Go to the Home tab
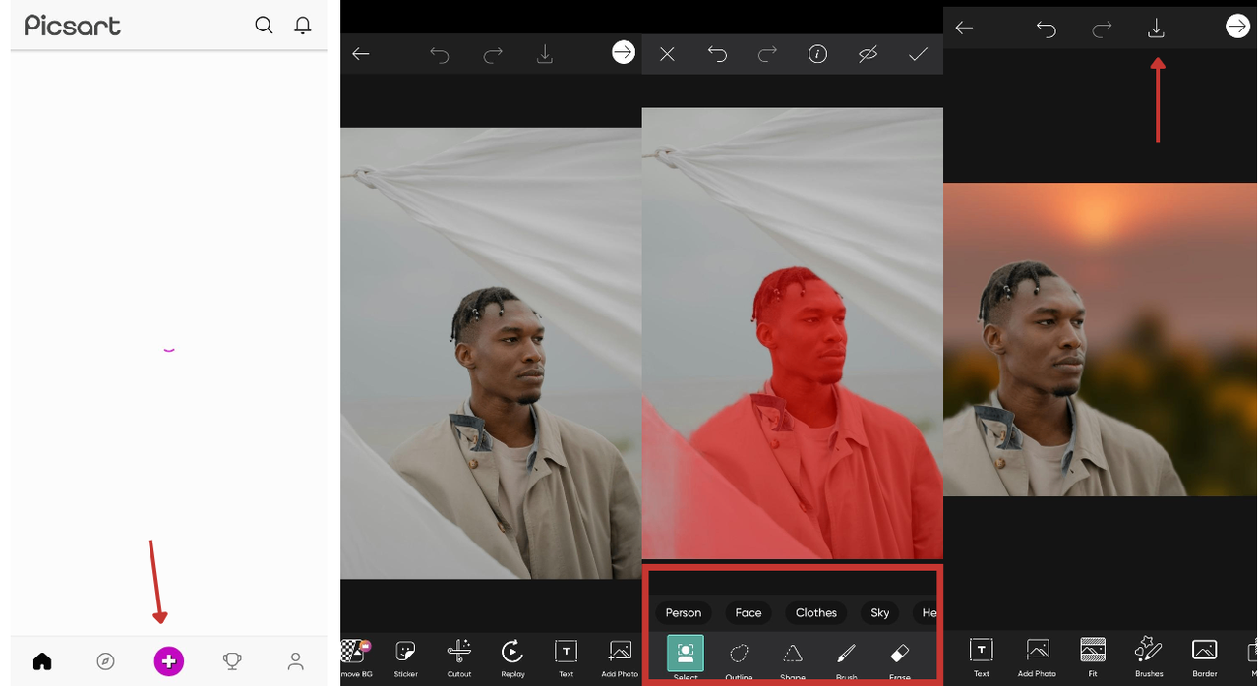Screen dimensions: 1259x686 [x=42, y=661]
